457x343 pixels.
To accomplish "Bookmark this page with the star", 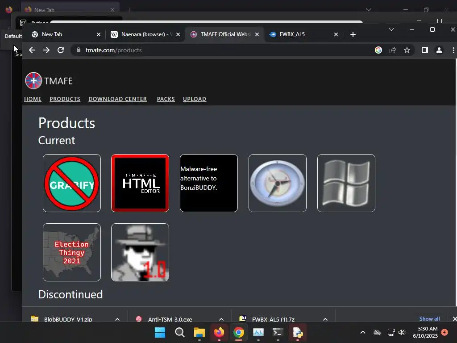I will [x=407, y=50].
